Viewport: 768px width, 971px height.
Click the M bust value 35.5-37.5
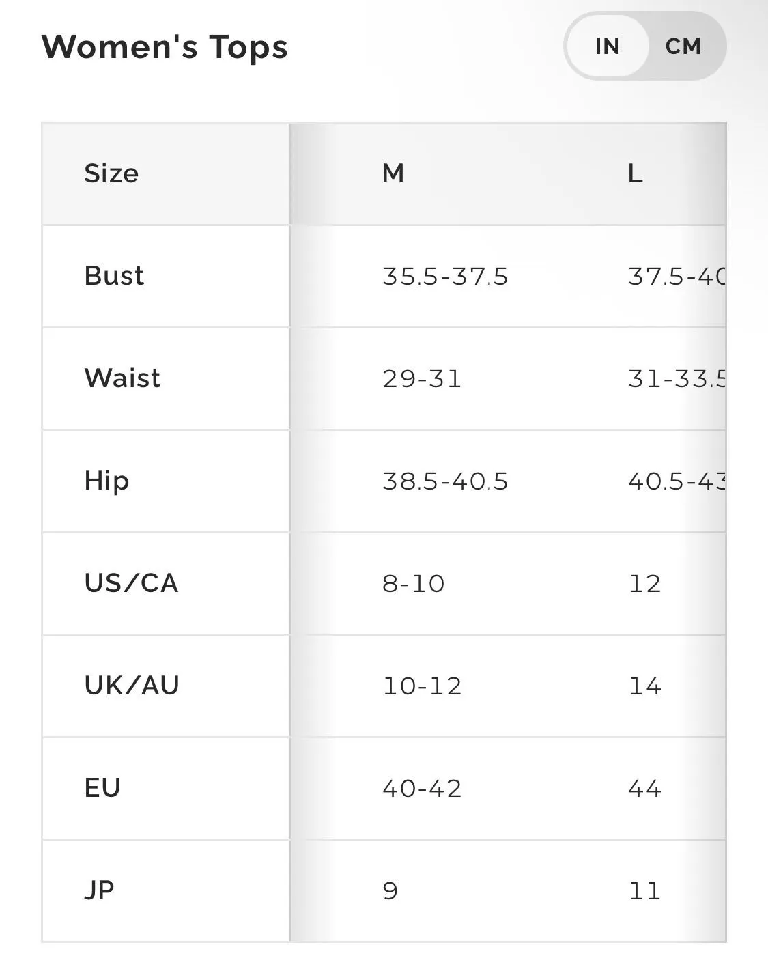[445, 277]
